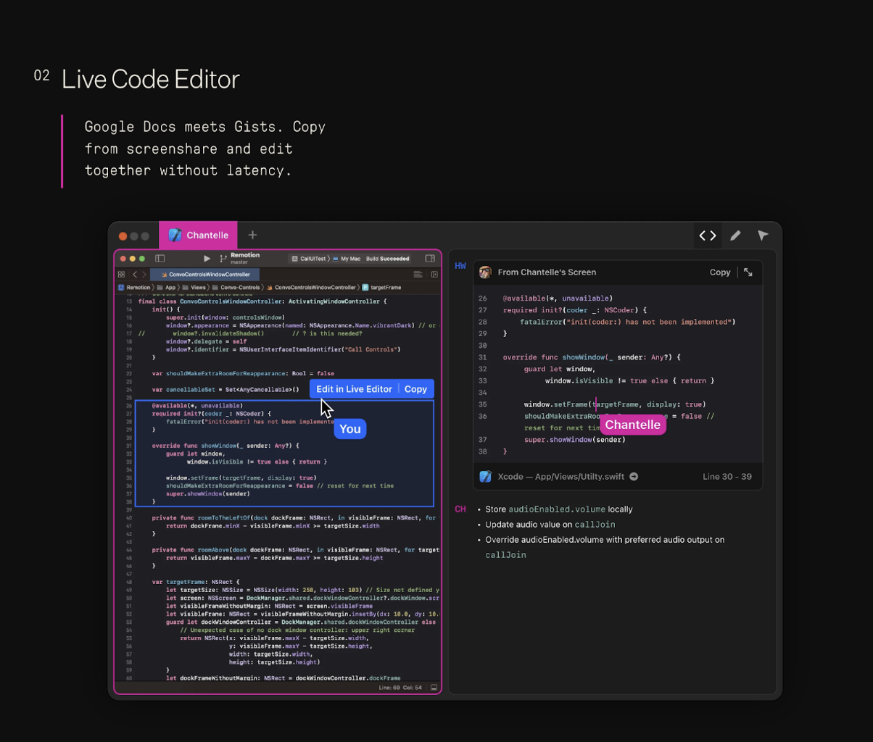Click note 'Update audio value on callJoin'
Image resolution: width=873 pixels, height=742 pixels.
[550, 525]
